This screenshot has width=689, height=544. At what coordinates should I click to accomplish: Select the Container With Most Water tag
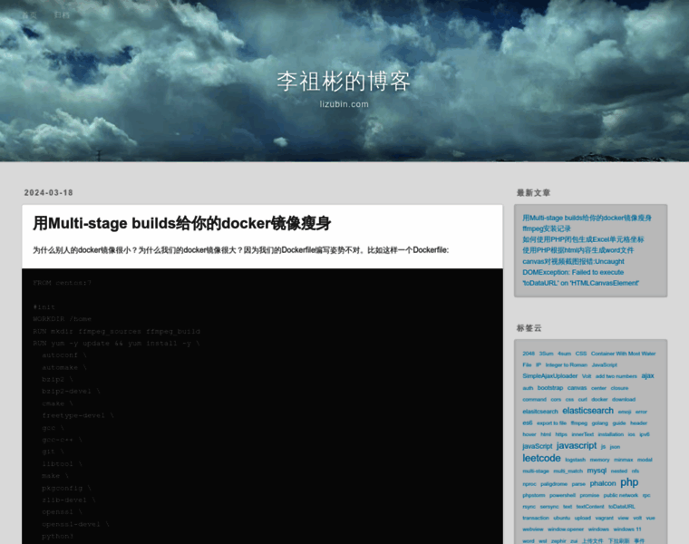click(623, 354)
